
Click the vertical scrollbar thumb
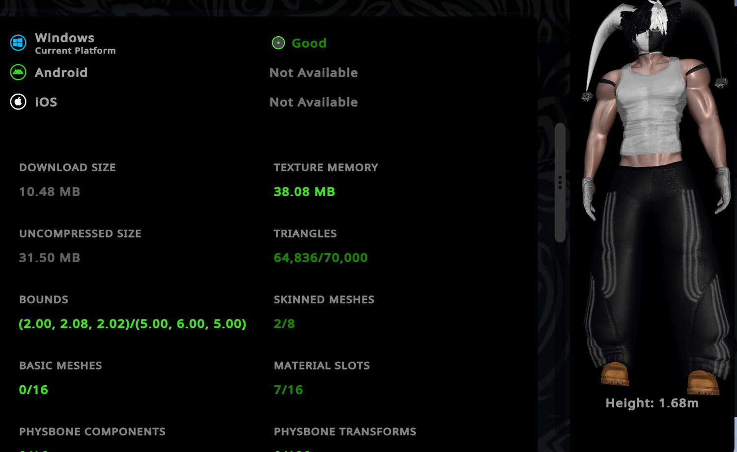pyautogui.click(x=560, y=182)
